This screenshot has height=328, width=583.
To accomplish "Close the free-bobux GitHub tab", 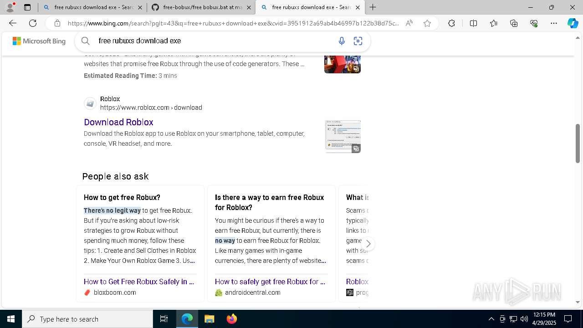I will 249,7.
